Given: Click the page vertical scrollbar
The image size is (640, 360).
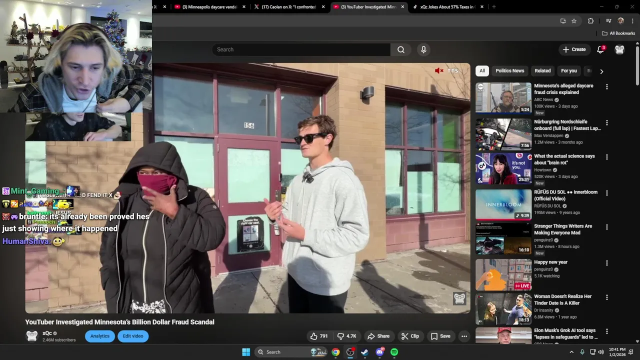Looking at the screenshot, I should (x=637, y=65).
